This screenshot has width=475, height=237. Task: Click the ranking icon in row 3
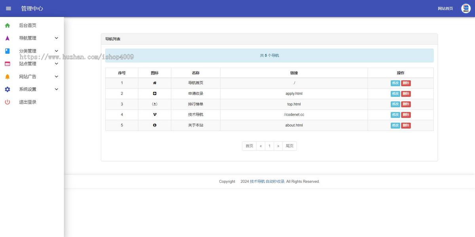point(155,104)
